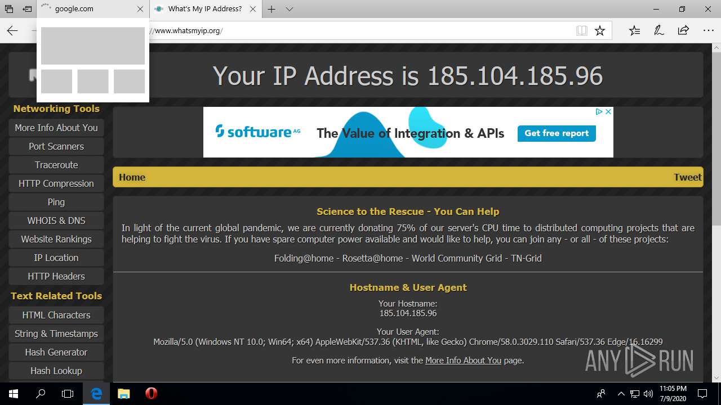Open HTTP Compression tool
This screenshot has width=721, height=405.
click(56, 183)
